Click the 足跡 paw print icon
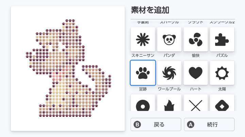245x137 pixels. (x=143, y=73)
